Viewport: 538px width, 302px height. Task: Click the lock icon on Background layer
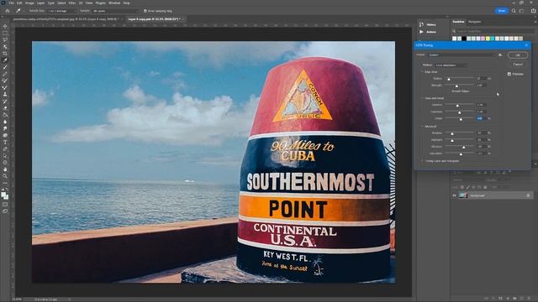coord(528,195)
